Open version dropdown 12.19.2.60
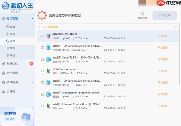The image size is (181, 126). click(87, 109)
